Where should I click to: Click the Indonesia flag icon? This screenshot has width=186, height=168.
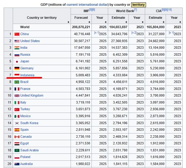(x=17, y=75)
